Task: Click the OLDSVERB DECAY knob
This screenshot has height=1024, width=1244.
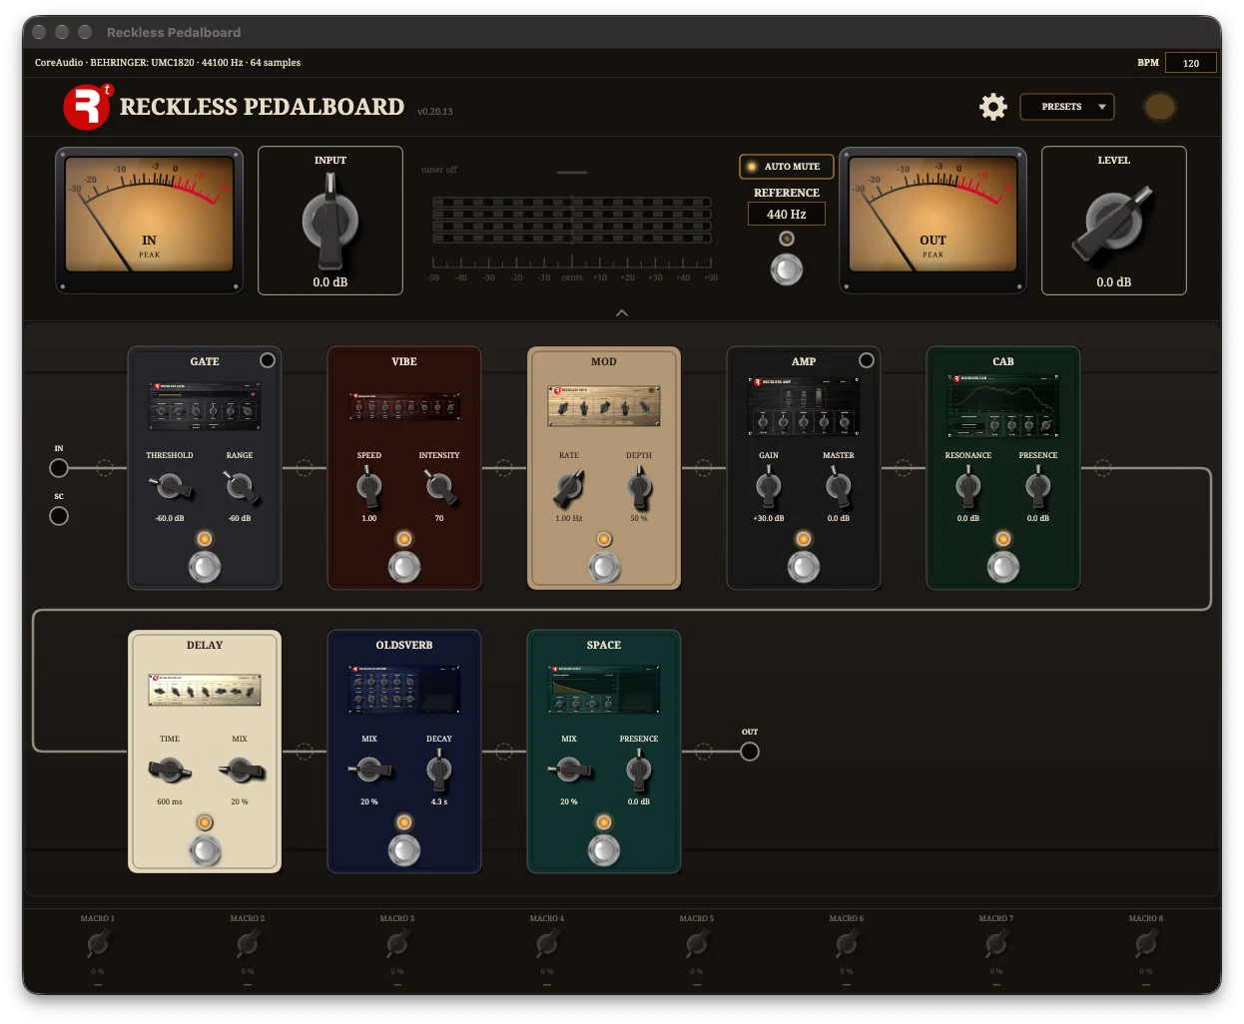Action: click(x=439, y=769)
